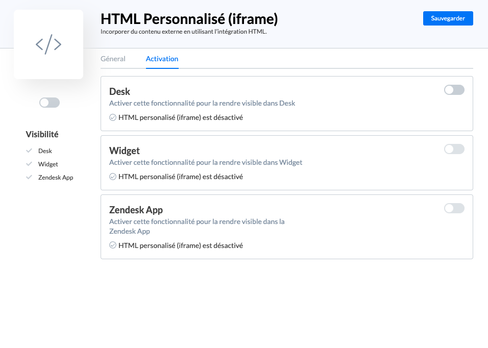Turn on the Zendesk App toggle

pos(454,208)
